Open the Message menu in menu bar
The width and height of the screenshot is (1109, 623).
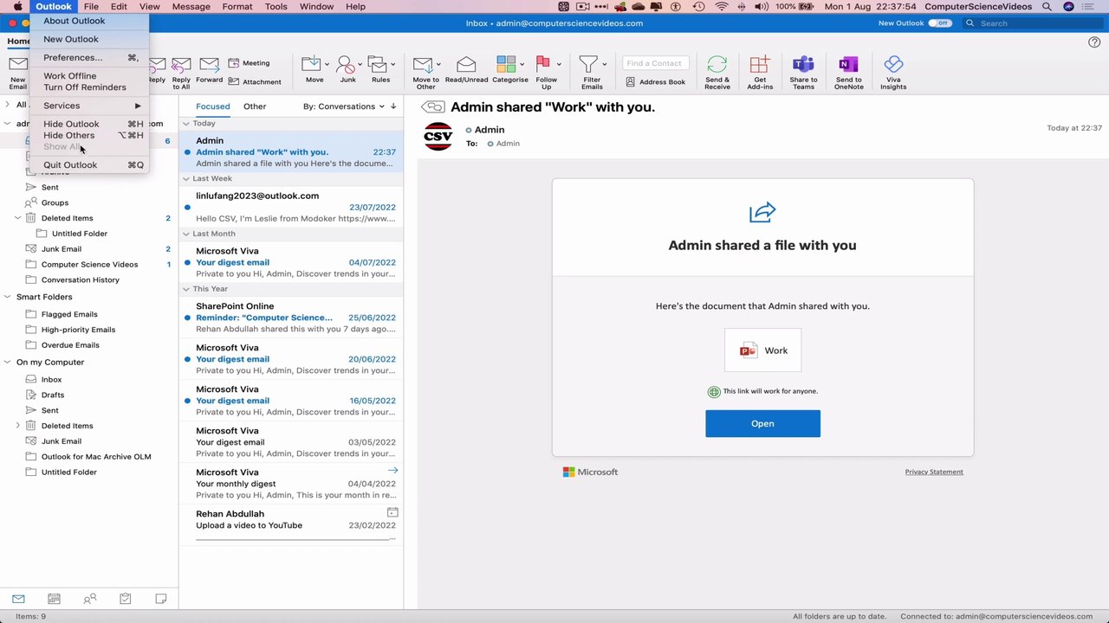(191, 6)
